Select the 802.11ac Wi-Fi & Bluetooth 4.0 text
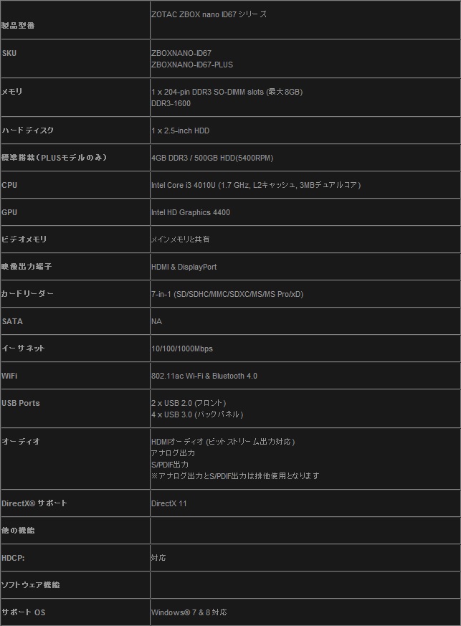The height and width of the screenshot is (626, 461). click(204, 376)
